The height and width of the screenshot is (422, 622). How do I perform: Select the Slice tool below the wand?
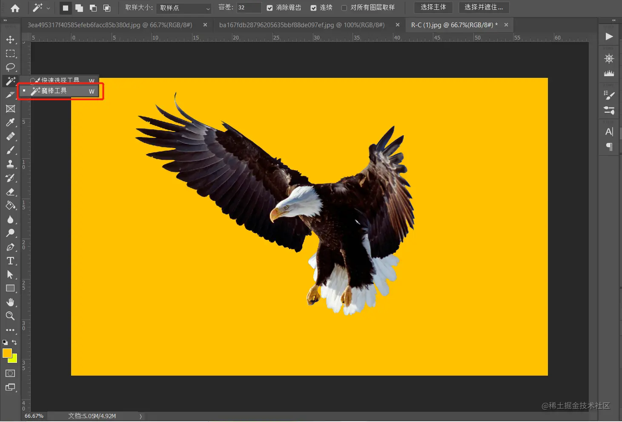10,95
